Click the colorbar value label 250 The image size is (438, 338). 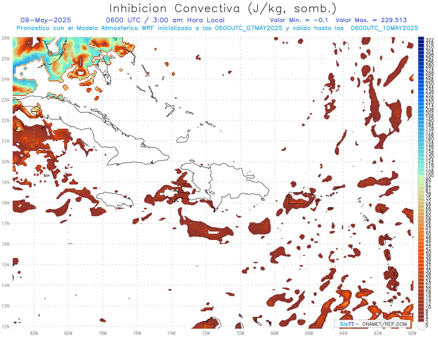point(430,84)
